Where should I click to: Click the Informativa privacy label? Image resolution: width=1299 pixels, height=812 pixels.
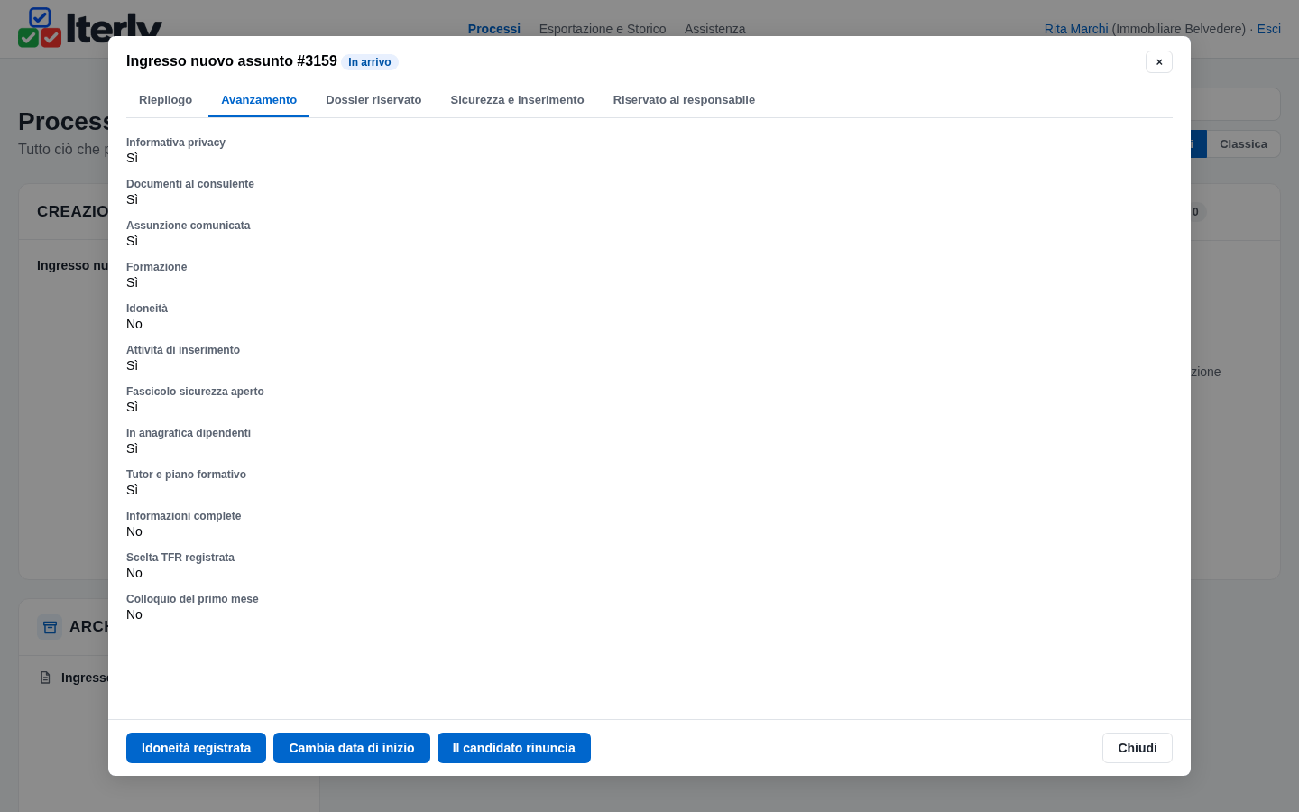[x=176, y=143]
